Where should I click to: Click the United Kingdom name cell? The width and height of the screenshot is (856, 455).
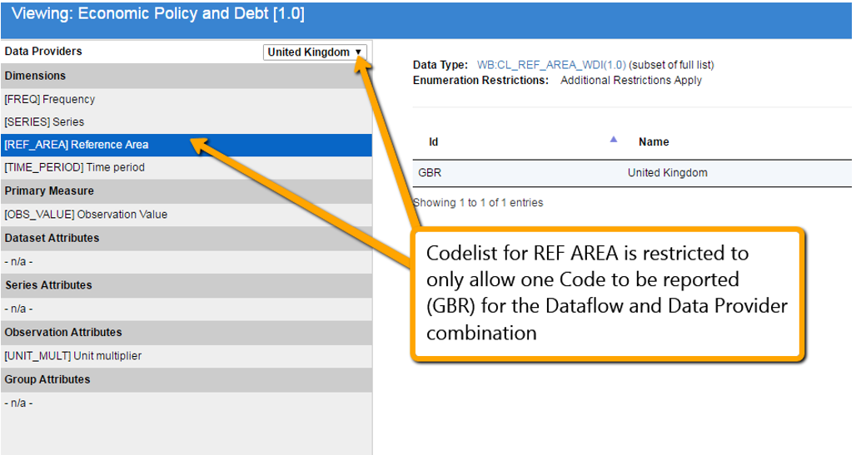[667, 173]
